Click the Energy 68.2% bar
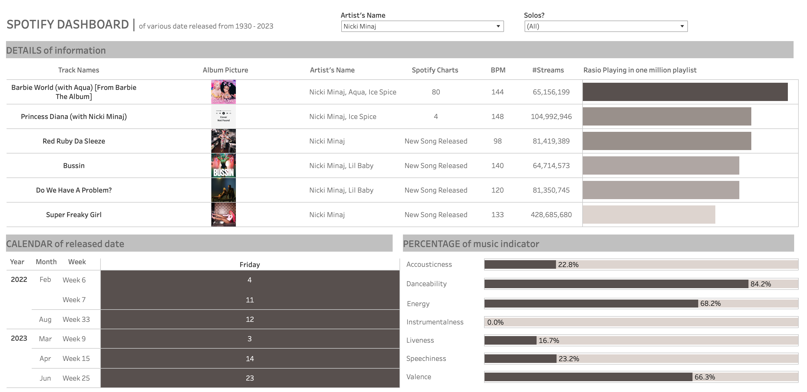Image resolution: width=807 pixels, height=392 pixels. [x=591, y=303]
